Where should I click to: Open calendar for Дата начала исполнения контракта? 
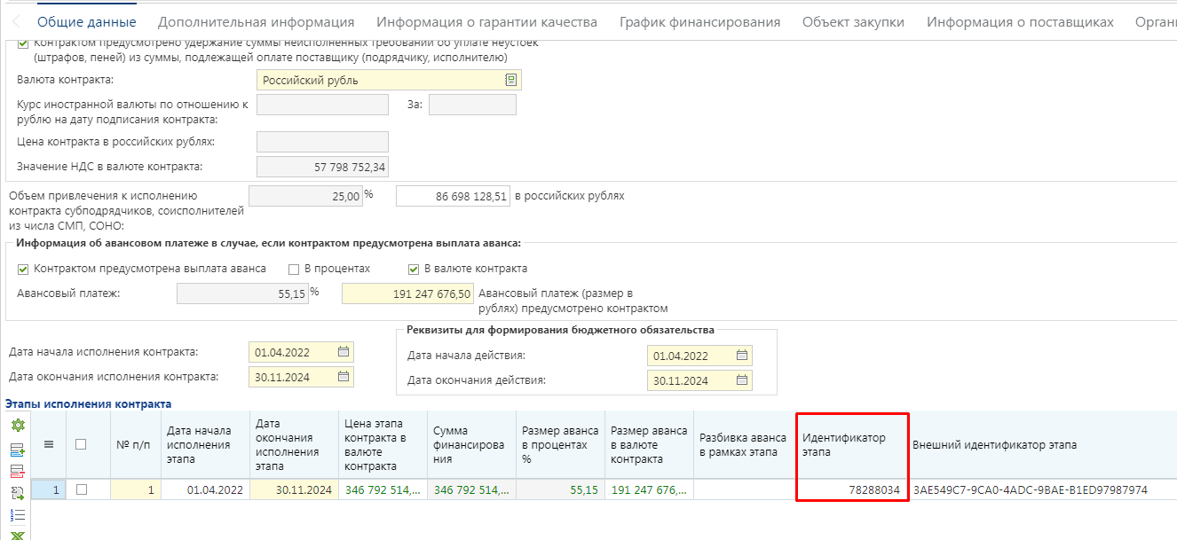(x=344, y=351)
